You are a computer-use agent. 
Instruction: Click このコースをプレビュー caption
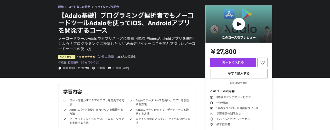pyautogui.click(x=239, y=38)
